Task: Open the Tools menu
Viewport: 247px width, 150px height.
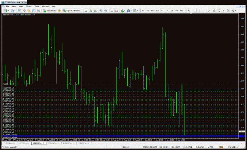Action: click(36, 6)
